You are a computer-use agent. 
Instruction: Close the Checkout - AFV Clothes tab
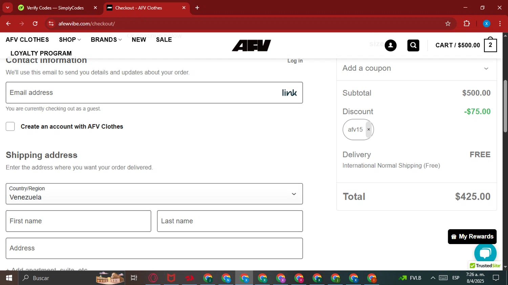184,8
